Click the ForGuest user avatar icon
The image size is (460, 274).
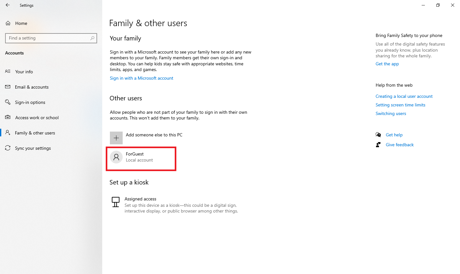[x=116, y=157]
